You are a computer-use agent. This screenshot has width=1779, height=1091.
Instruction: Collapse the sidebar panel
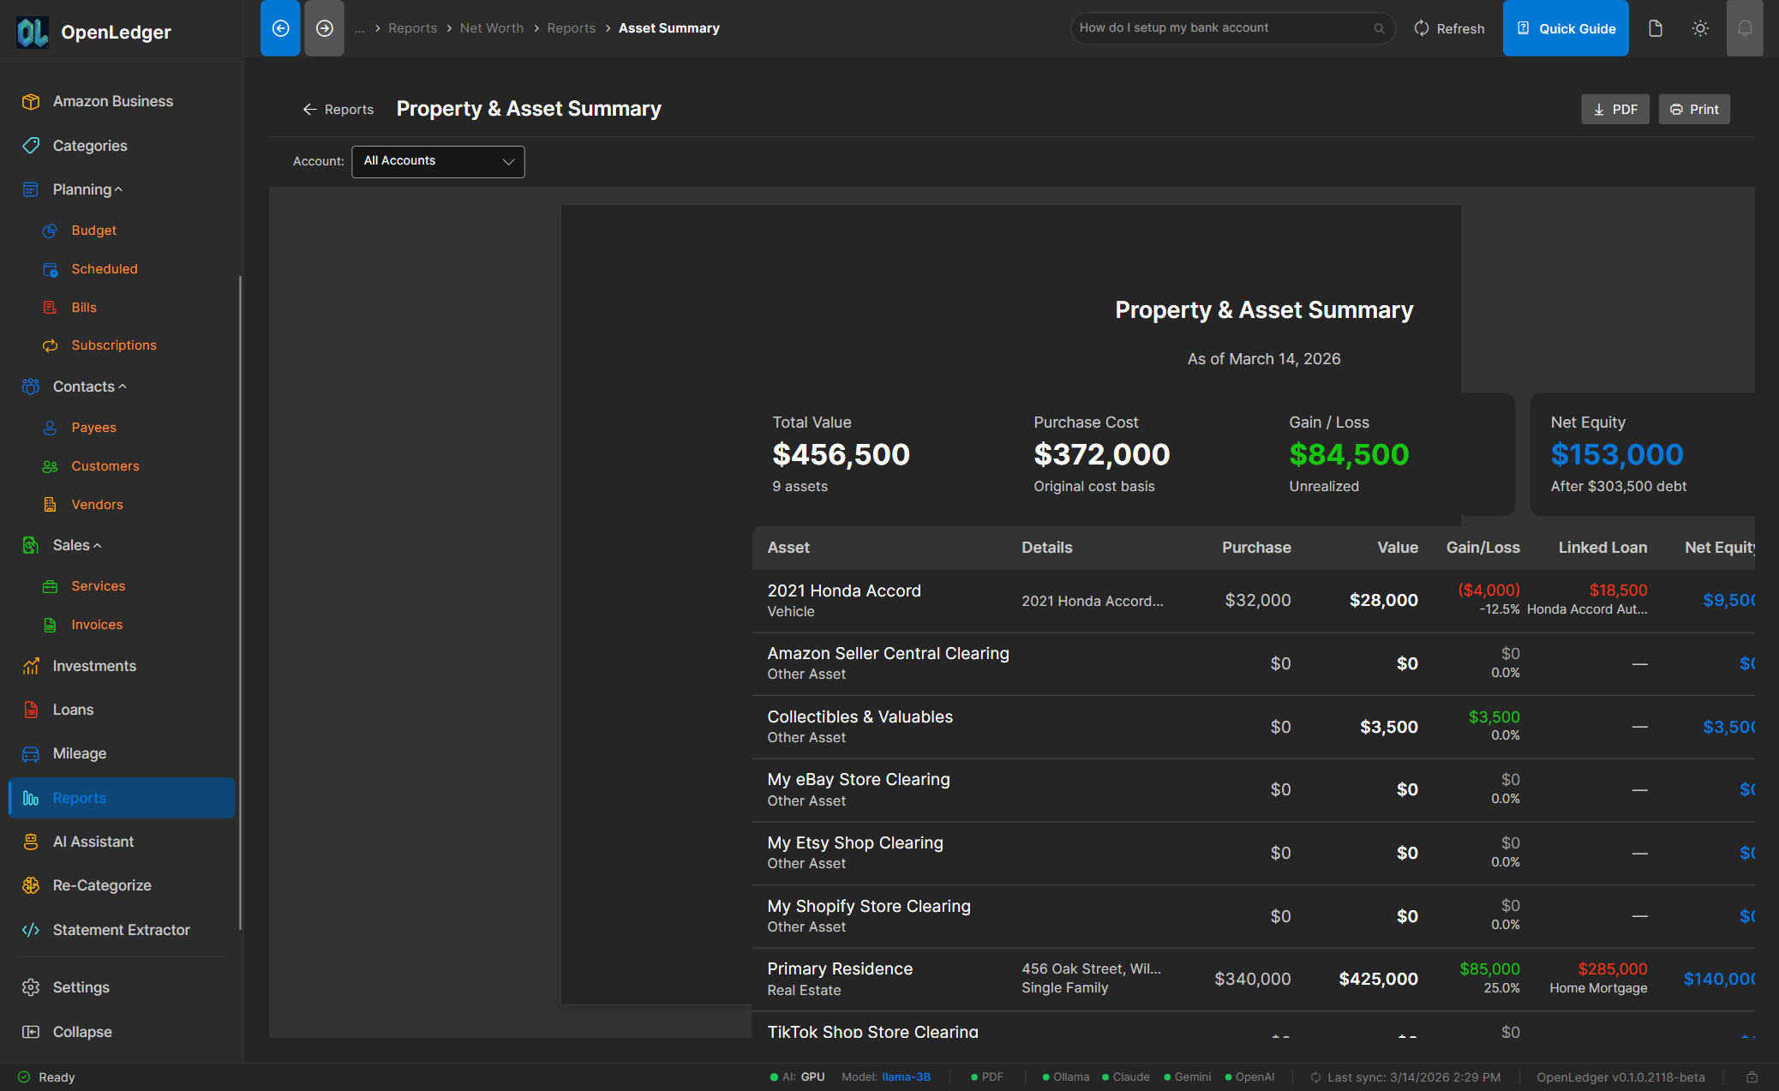81,1032
